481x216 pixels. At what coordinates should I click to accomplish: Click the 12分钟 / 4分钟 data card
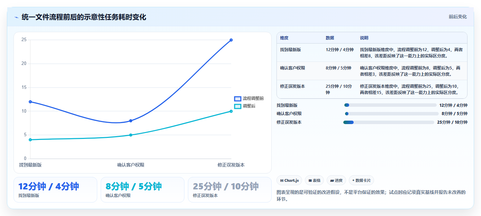[x=55, y=190]
